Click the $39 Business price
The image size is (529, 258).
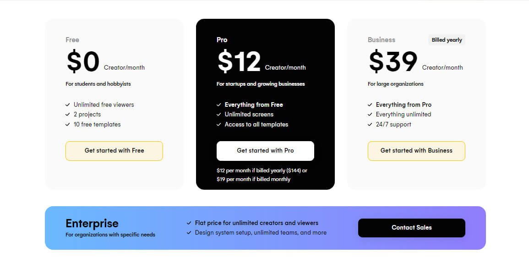tap(393, 62)
